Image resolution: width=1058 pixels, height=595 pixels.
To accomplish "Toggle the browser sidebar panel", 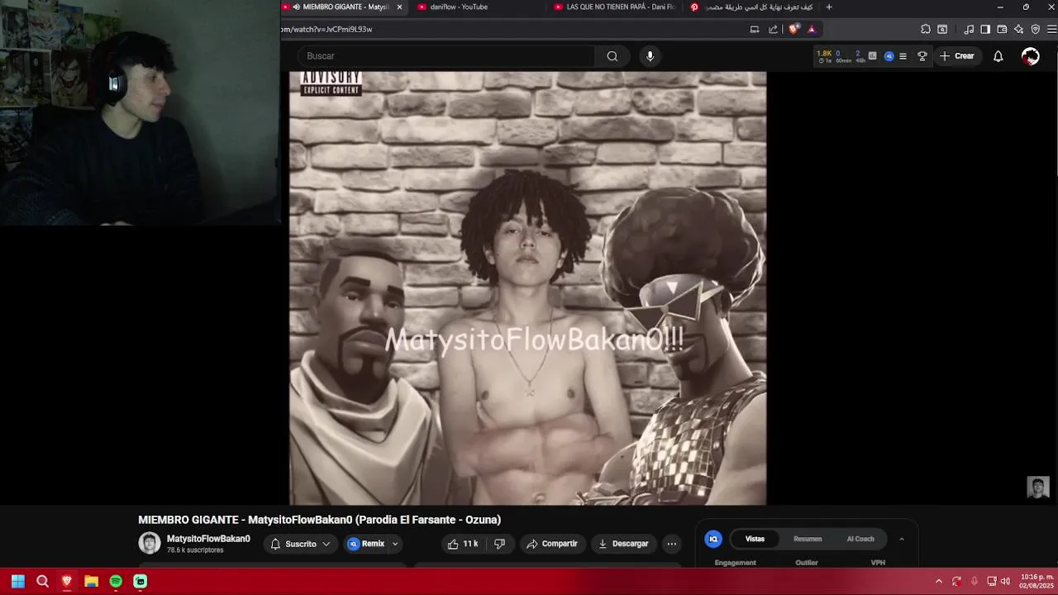I will (x=985, y=29).
